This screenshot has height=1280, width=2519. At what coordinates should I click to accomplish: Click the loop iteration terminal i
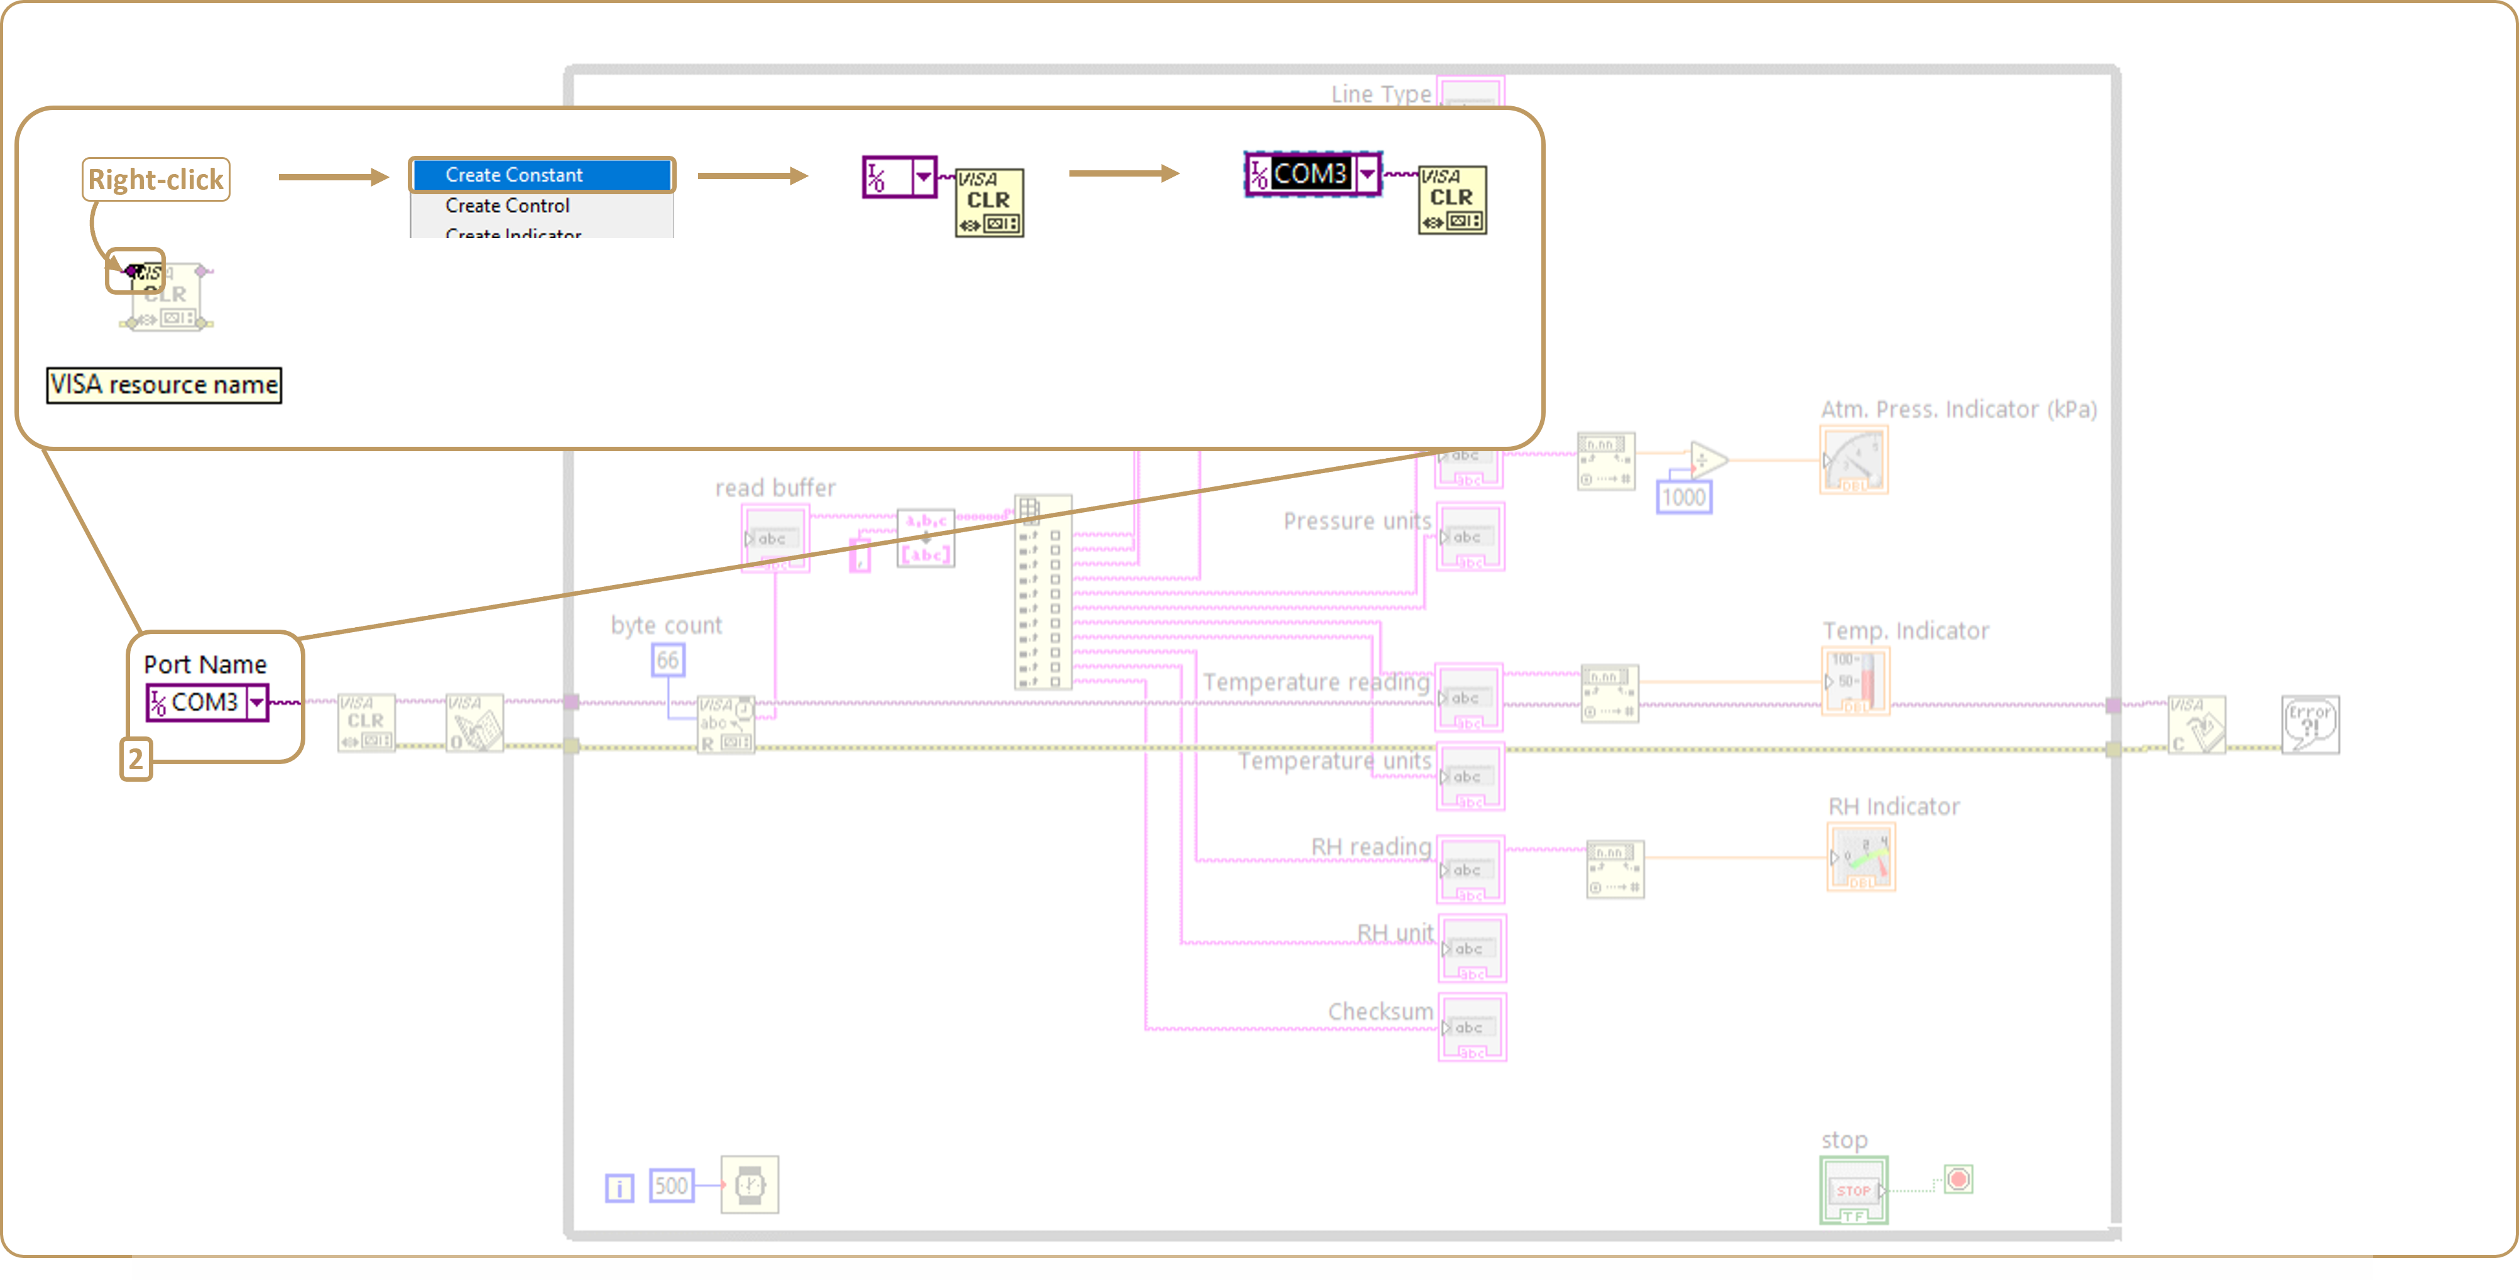(619, 1188)
